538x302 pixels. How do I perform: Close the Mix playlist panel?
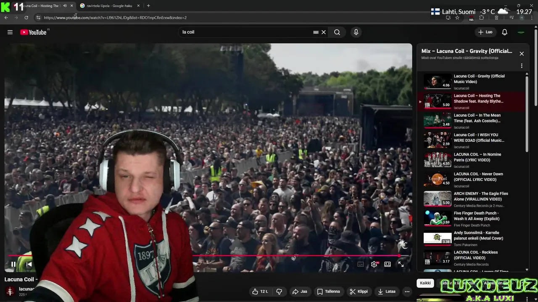522,54
